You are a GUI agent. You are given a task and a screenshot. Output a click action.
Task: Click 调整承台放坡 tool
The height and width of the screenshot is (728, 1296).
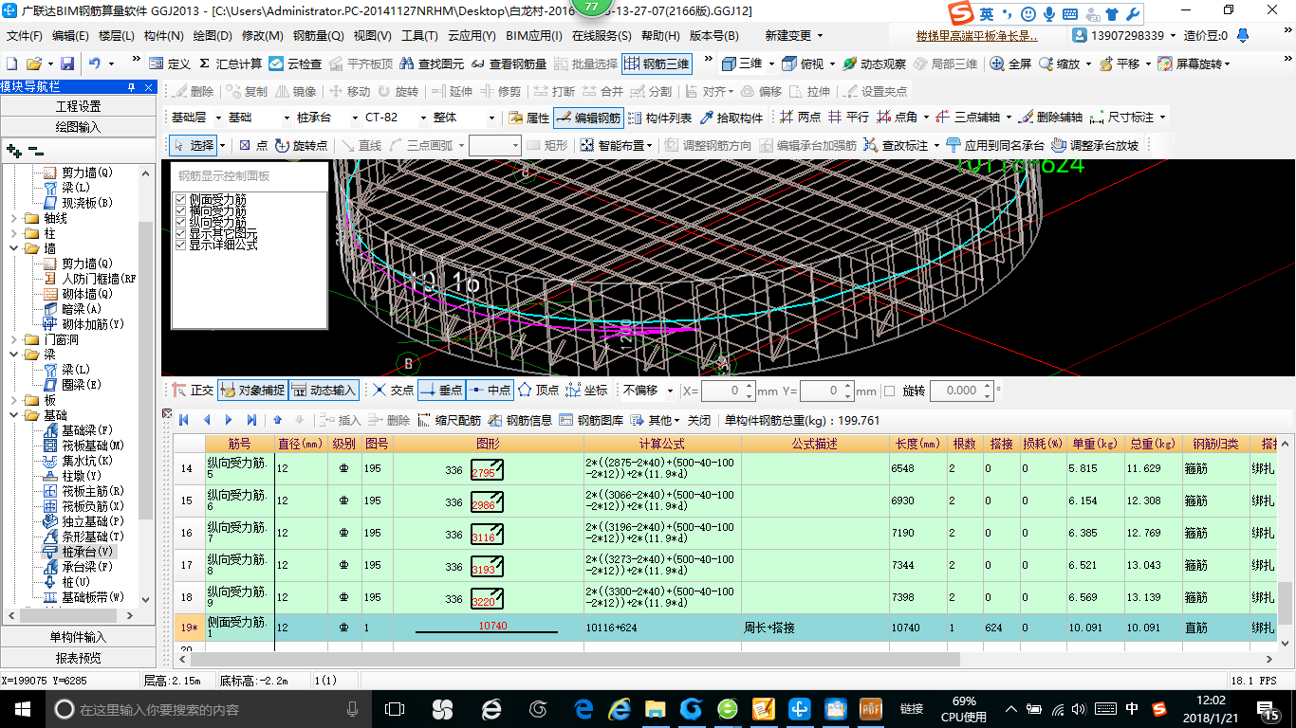[1096, 145]
